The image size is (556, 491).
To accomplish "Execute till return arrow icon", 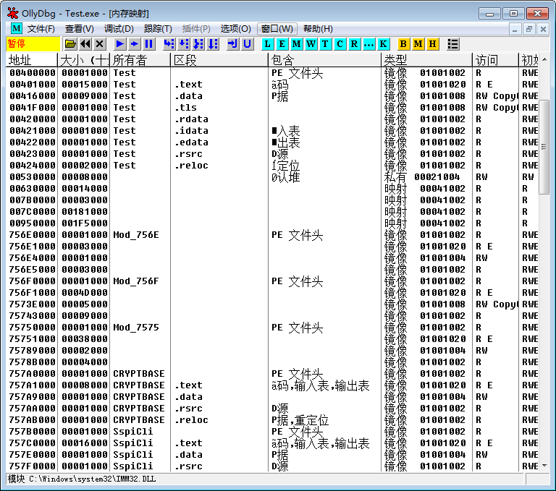I will pos(232,44).
